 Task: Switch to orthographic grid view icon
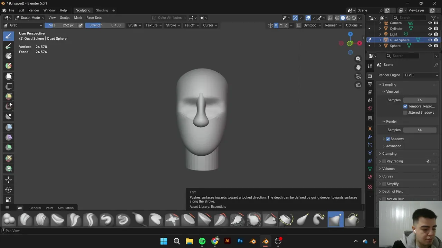coord(358,85)
